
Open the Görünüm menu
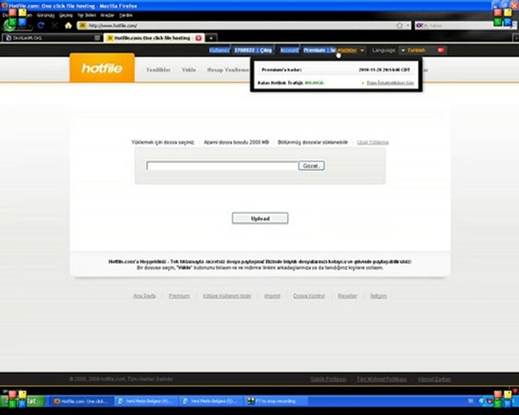46,15
